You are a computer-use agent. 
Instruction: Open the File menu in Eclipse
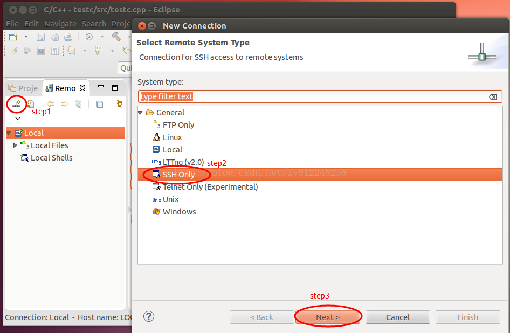click(12, 24)
